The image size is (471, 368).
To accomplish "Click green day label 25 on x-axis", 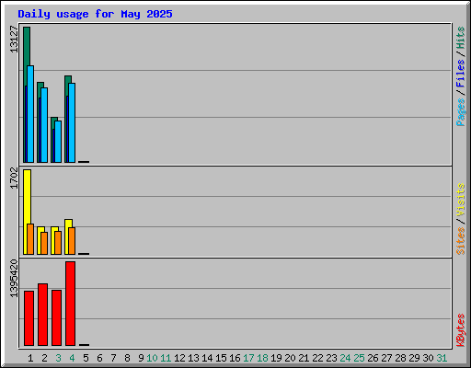I will click(x=359, y=358).
